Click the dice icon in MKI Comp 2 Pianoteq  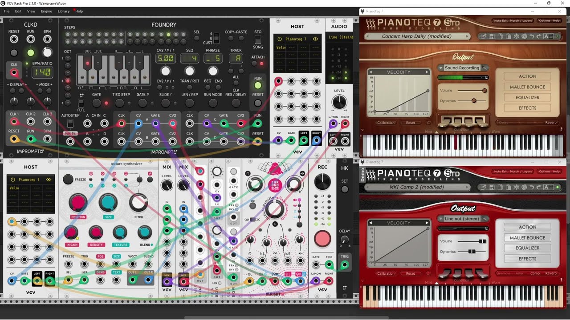tap(524, 187)
